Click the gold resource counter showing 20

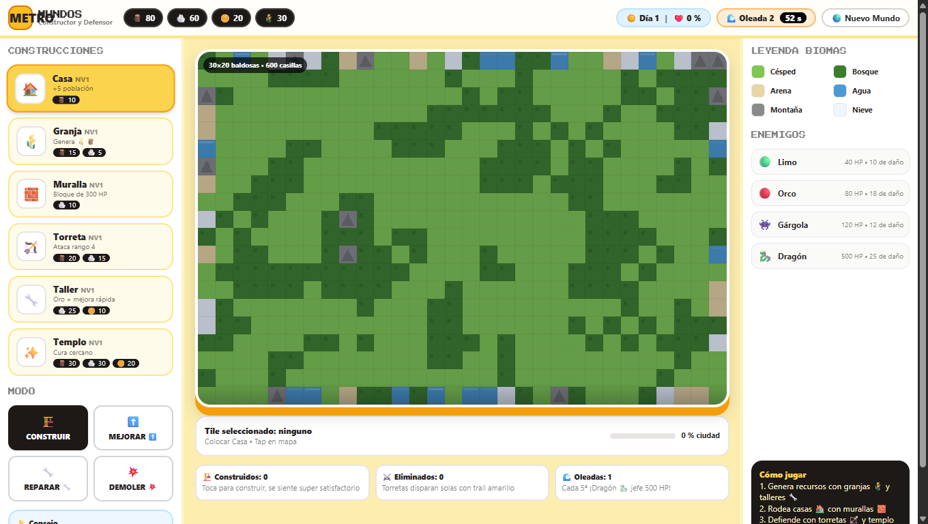(x=231, y=18)
